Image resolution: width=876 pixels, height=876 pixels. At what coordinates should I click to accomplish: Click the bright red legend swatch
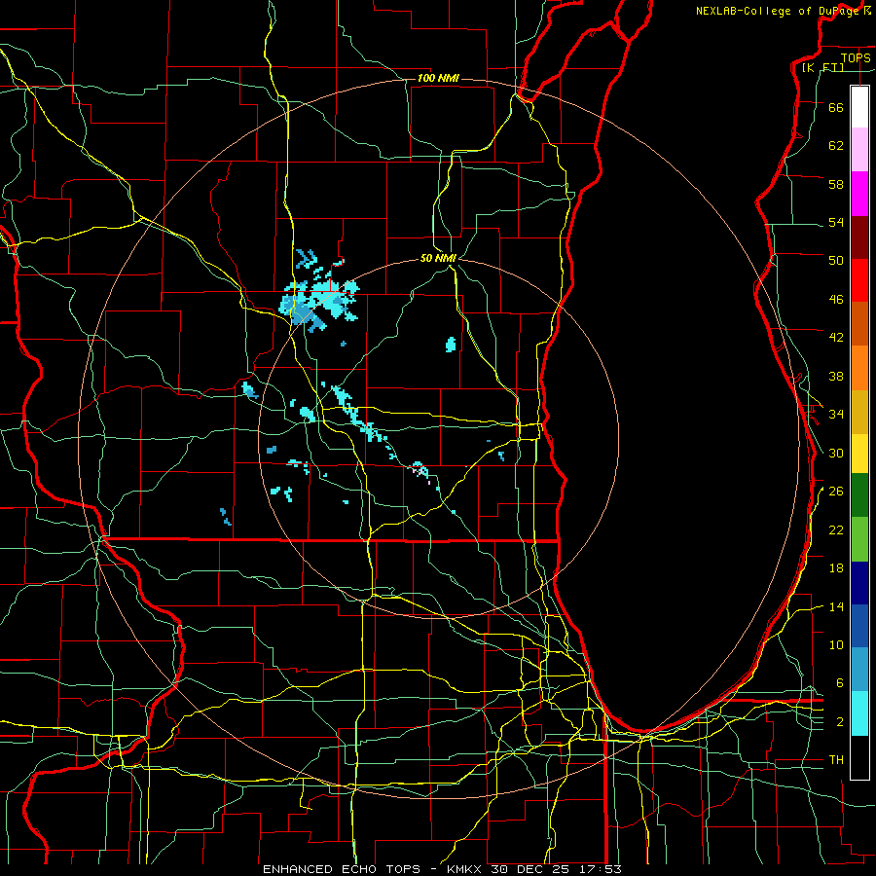coord(859,280)
